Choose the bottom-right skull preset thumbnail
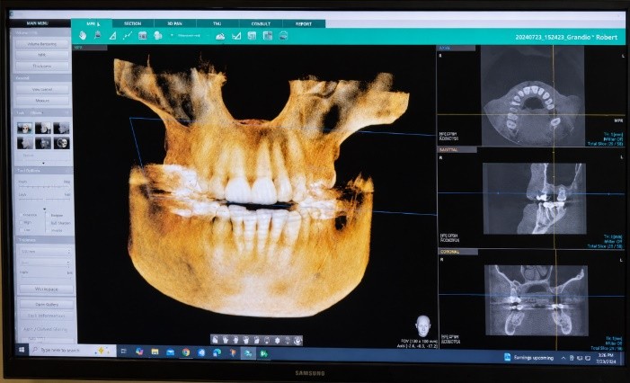 [x=61, y=143]
